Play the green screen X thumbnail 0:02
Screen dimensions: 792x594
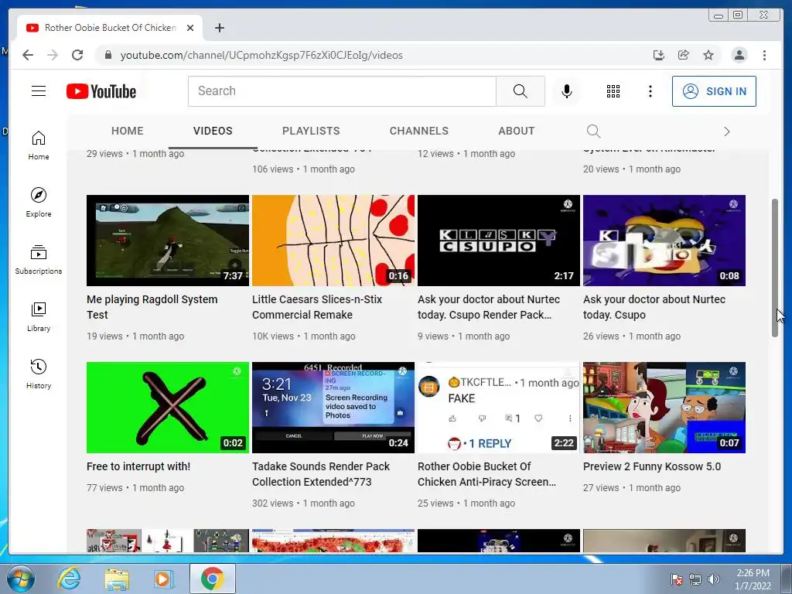click(x=168, y=408)
